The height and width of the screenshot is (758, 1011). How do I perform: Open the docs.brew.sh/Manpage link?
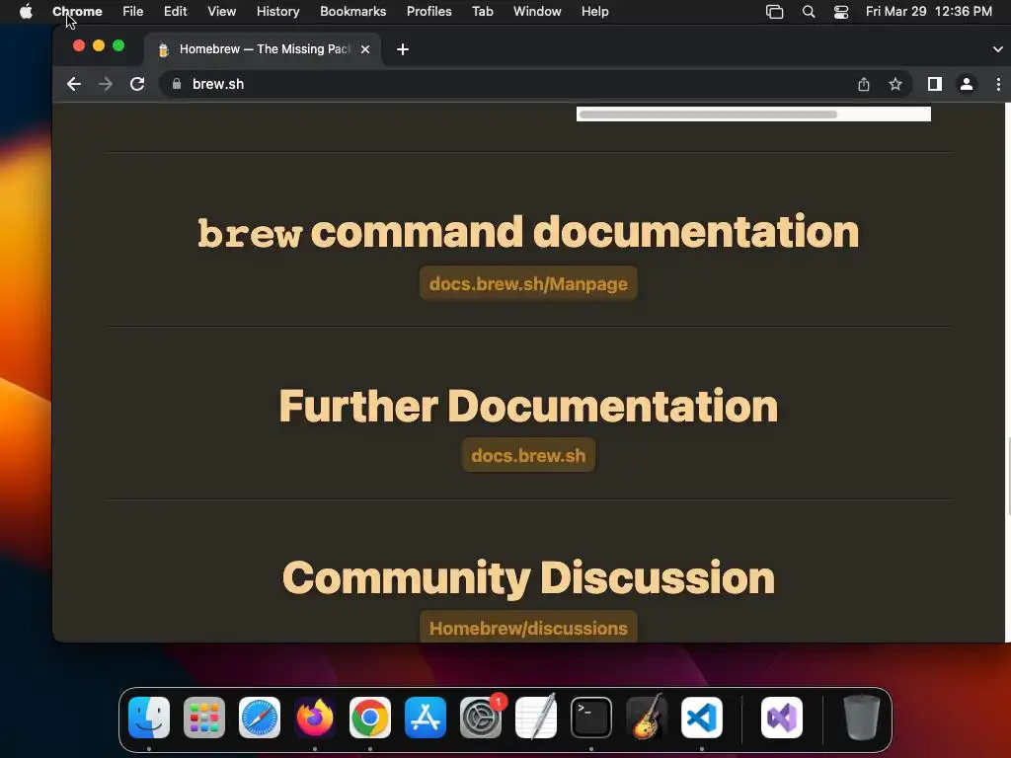click(x=528, y=283)
